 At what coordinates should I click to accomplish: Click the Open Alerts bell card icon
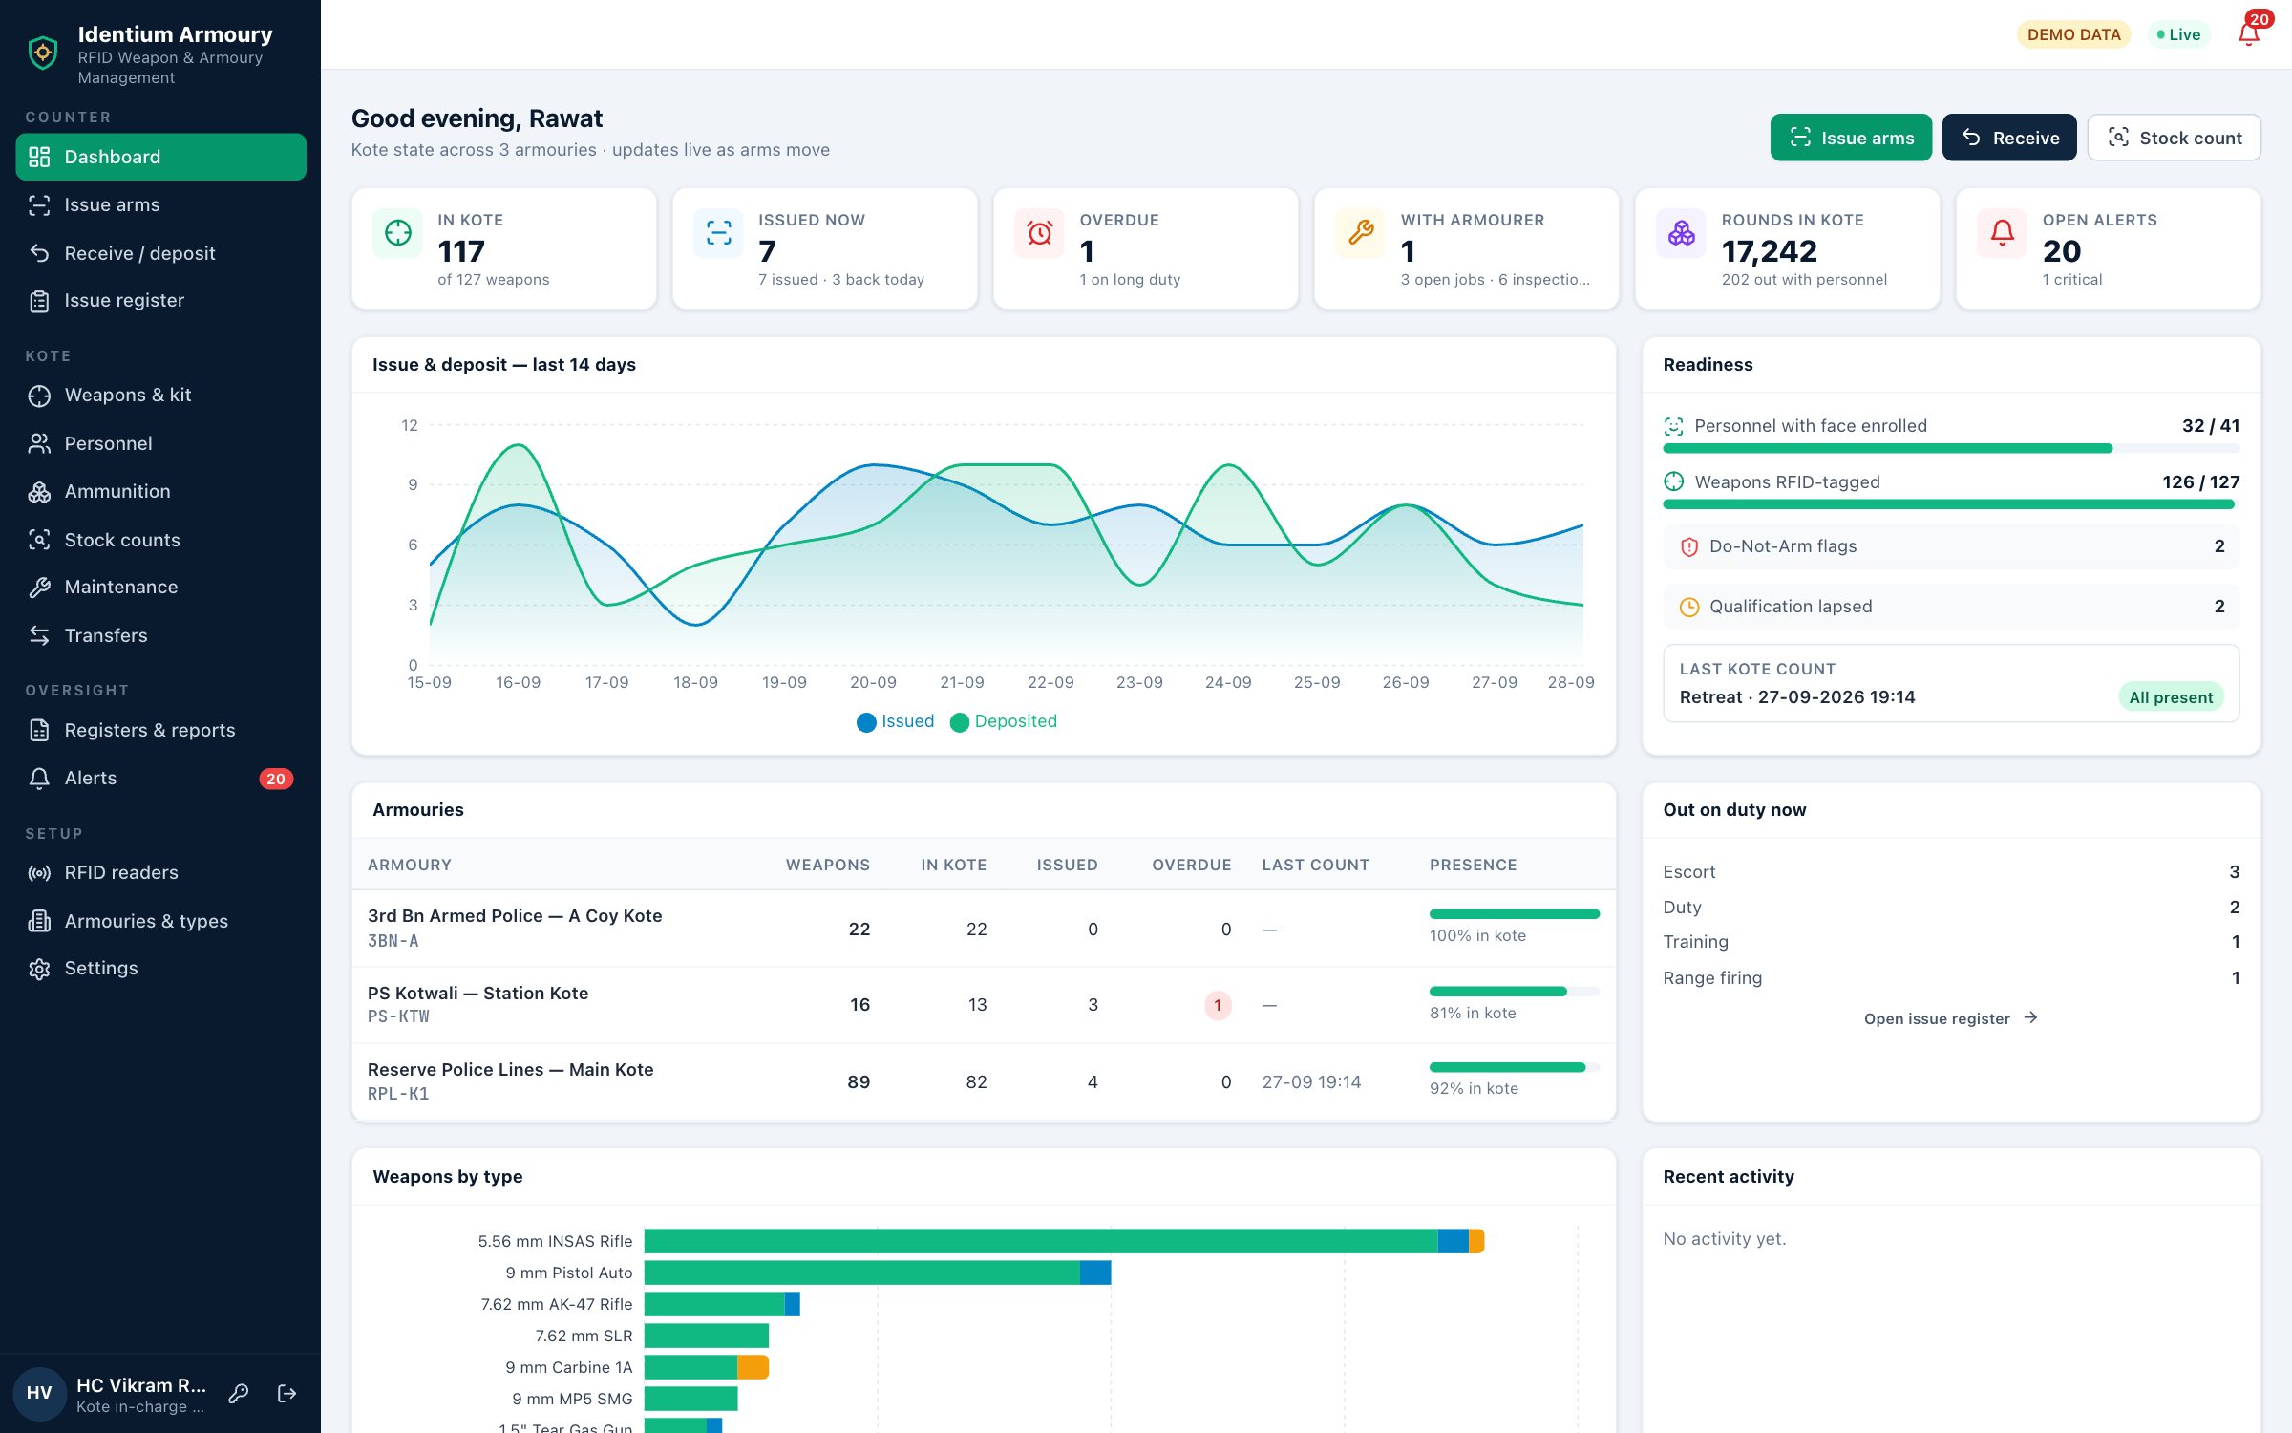click(x=2003, y=232)
